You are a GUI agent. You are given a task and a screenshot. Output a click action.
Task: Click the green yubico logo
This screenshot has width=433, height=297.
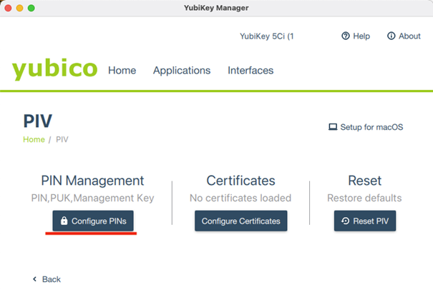54,70
